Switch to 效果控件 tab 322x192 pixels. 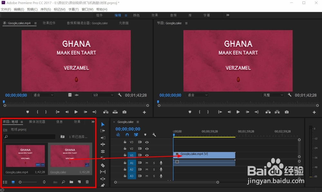pyautogui.click(x=49, y=23)
